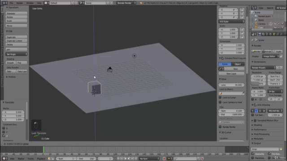This screenshot has height=161, width=287.
Task: Open the Image Editor display dropdown
Action: pyautogui.click(x=271, y=56)
